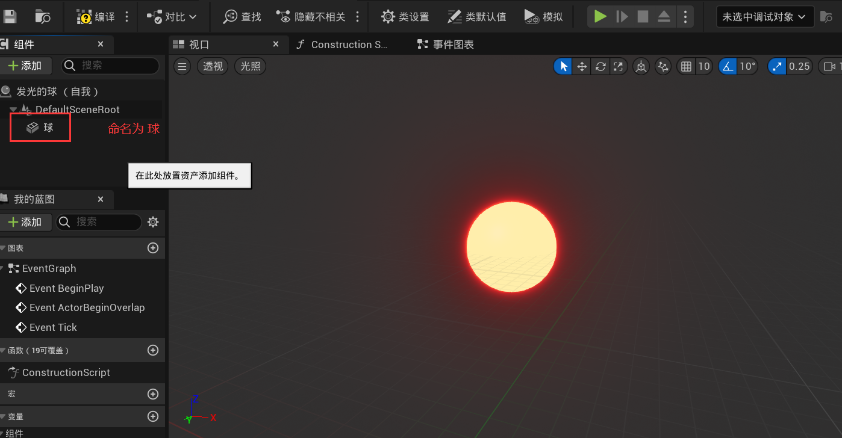Open compile options three-dot menu
The width and height of the screenshot is (842, 438).
(126, 17)
